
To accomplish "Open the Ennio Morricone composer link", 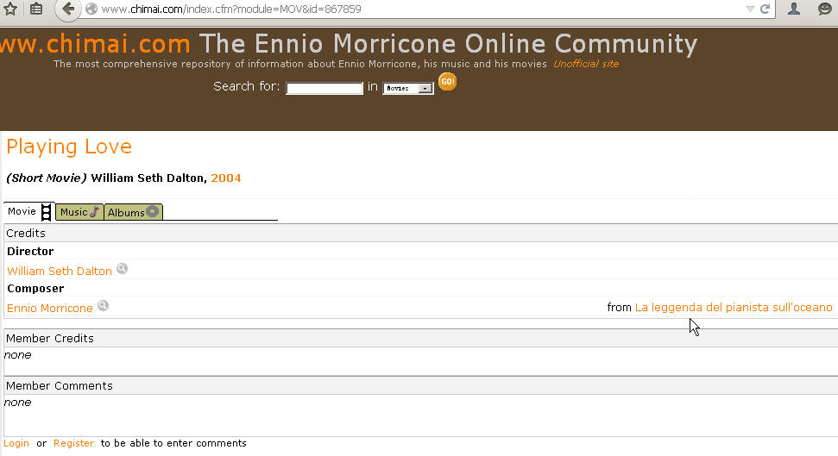I will click(x=50, y=308).
